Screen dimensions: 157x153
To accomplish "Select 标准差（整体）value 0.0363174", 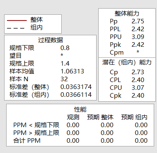I will pyautogui.click(x=76, y=87).
